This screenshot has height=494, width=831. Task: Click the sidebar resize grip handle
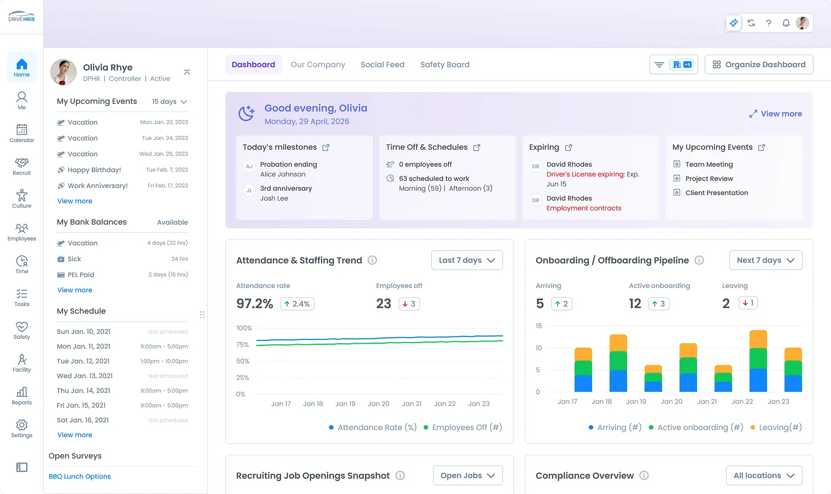[x=202, y=315]
